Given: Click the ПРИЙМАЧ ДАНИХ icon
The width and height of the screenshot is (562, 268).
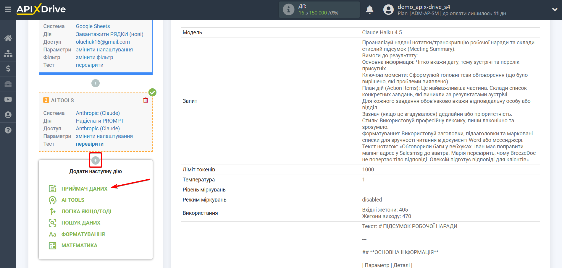Looking at the screenshot, I should 53,189.
